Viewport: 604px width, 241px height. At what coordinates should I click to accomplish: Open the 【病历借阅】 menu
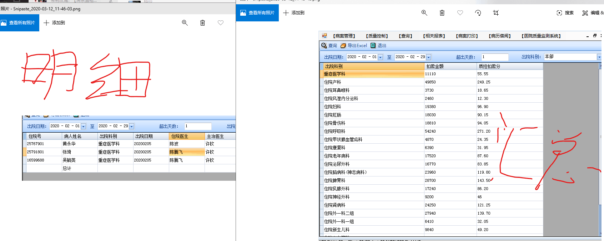[x=500, y=36]
